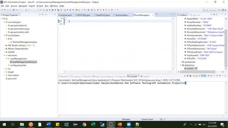Click the Outline horizontal scrollbar thumb
The image size is (228, 128).
click(198, 72)
